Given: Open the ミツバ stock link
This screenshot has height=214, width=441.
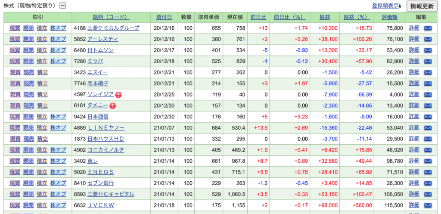Looking at the screenshot, I should [x=95, y=61].
